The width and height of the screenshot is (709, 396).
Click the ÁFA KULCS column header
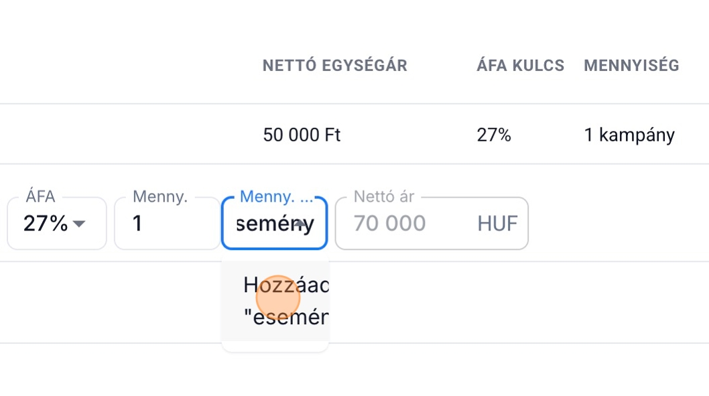[521, 66]
